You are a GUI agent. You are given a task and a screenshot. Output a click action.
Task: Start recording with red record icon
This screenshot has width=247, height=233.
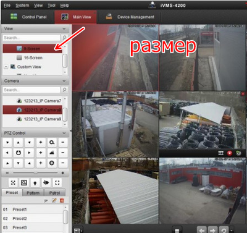230,153
